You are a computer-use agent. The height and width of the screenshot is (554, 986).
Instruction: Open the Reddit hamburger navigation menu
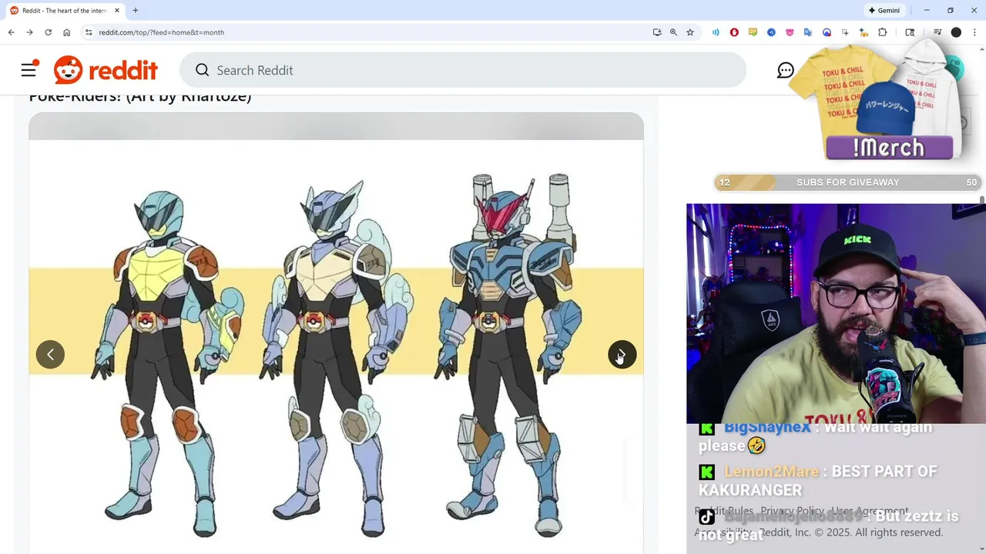[x=29, y=70]
